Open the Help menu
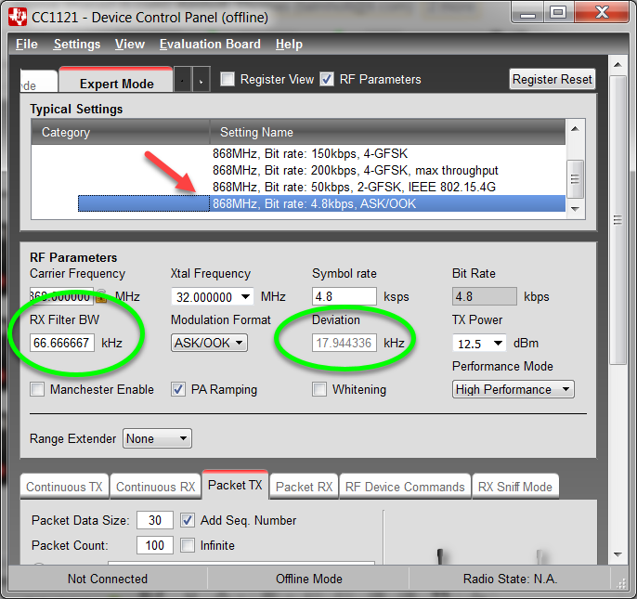 coord(289,44)
